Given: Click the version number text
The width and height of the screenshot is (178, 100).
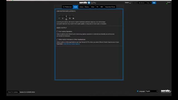Looking at the screenshot, I should coord(27,92).
